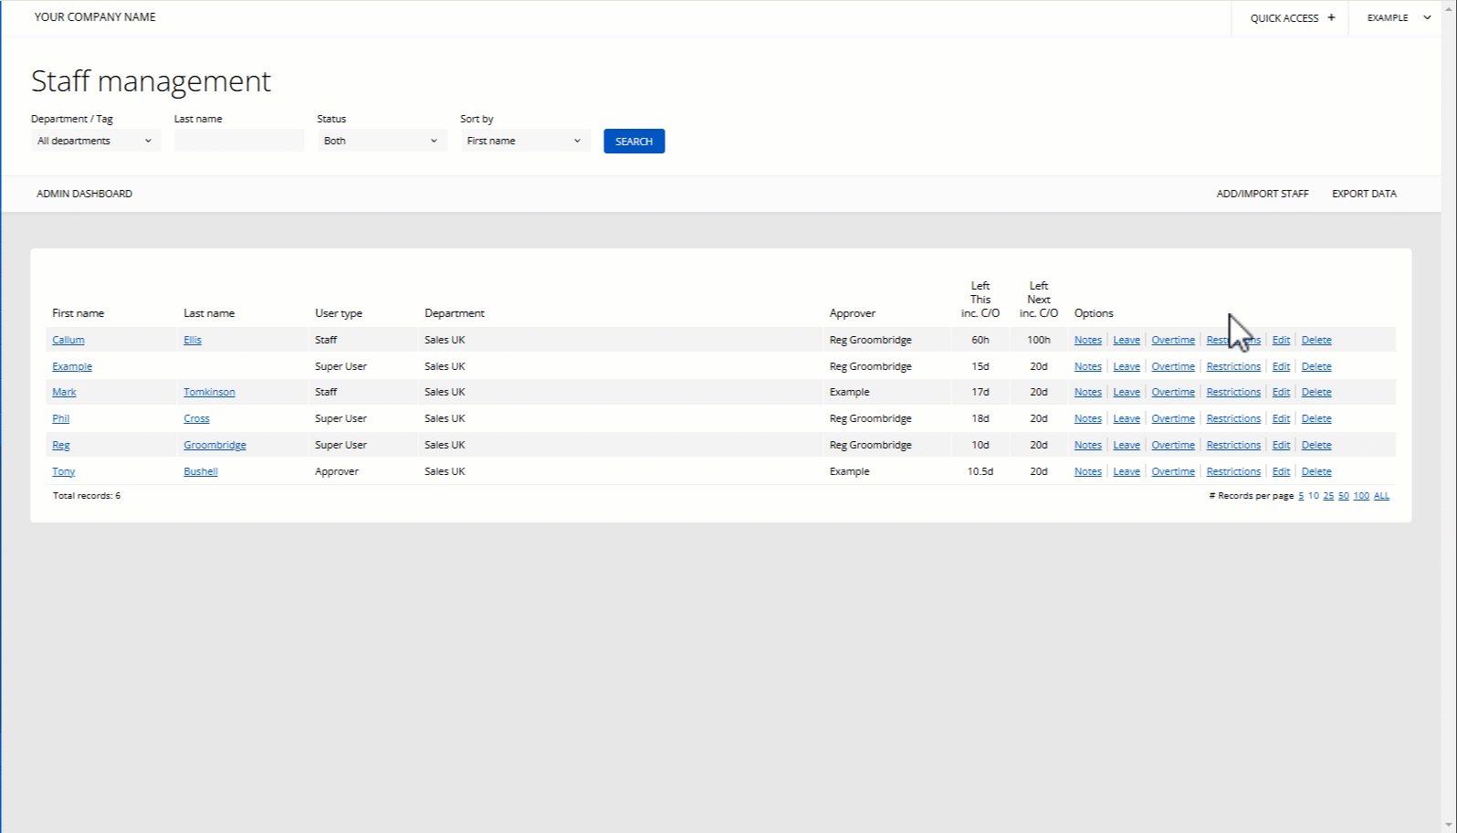This screenshot has height=833, width=1457.
Task: Open the Department / Tag dropdown
Action: [x=95, y=141]
